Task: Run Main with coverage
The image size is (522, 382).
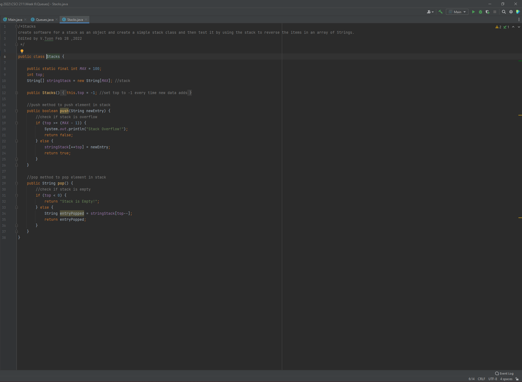Action: coord(487,12)
